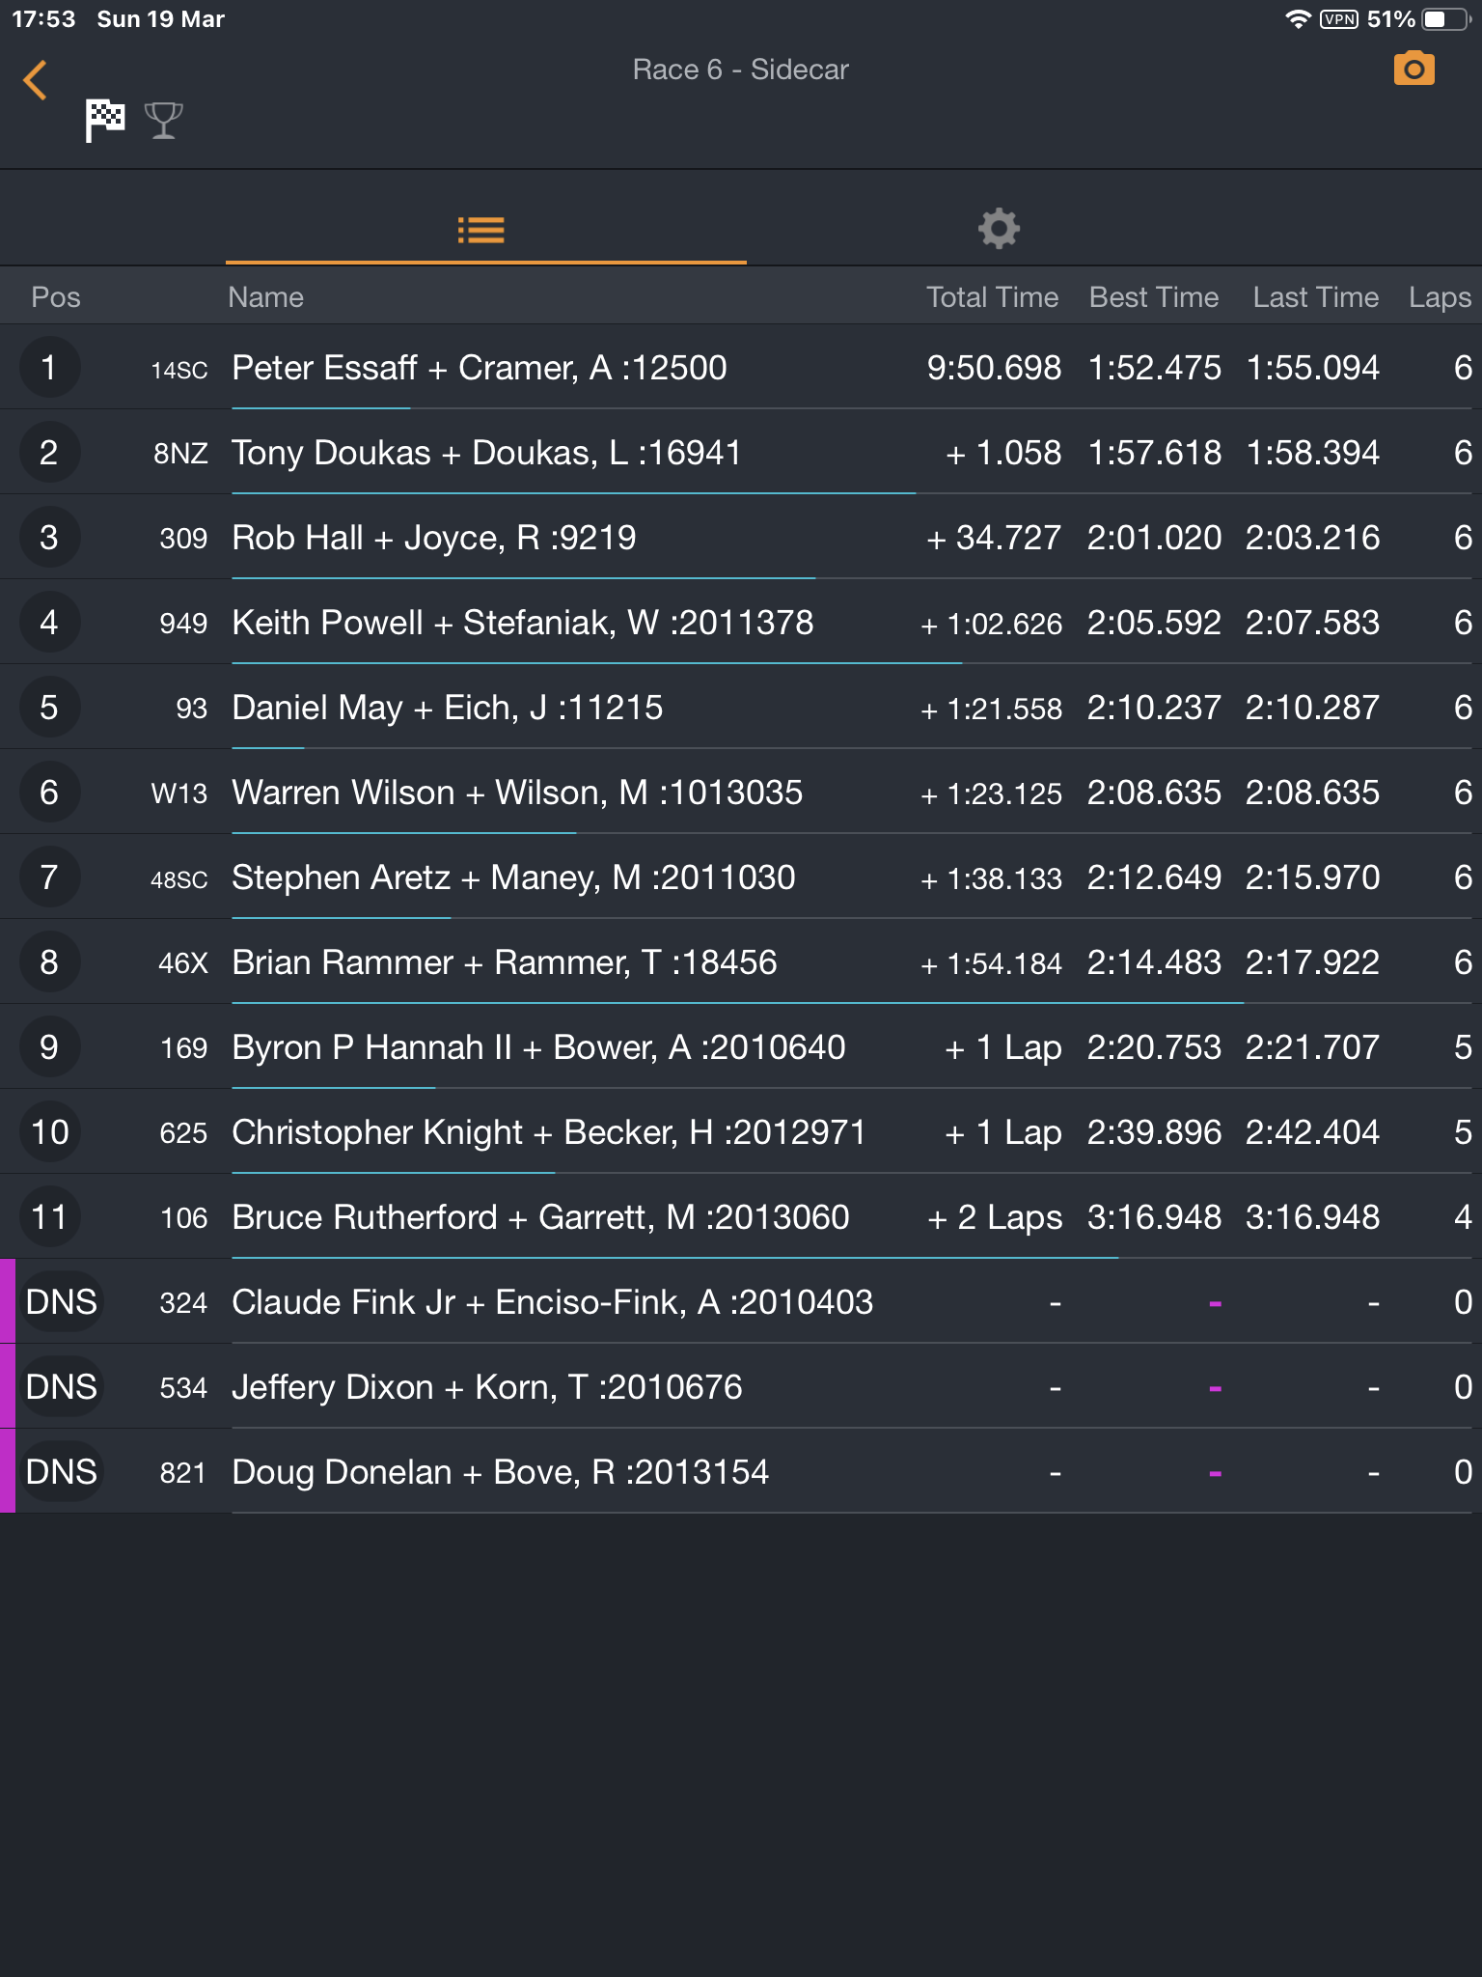Select position 11 Bruce Rutherford row
The image size is (1482, 1977).
pyautogui.click(x=540, y=1217)
